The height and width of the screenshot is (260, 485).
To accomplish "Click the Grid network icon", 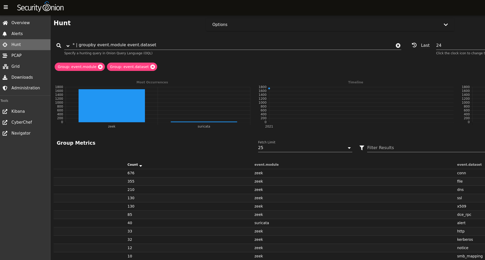I will [x=5, y=66].
